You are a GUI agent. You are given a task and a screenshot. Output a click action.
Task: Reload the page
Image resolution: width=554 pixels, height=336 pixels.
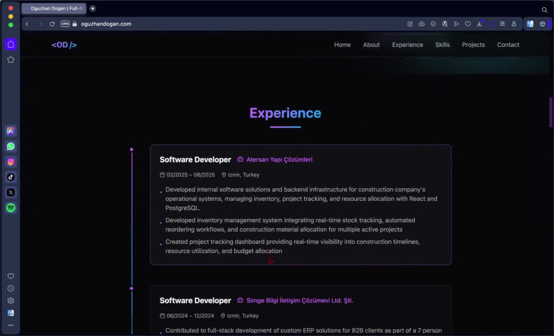pyautogui.click(x=52, y=24)
